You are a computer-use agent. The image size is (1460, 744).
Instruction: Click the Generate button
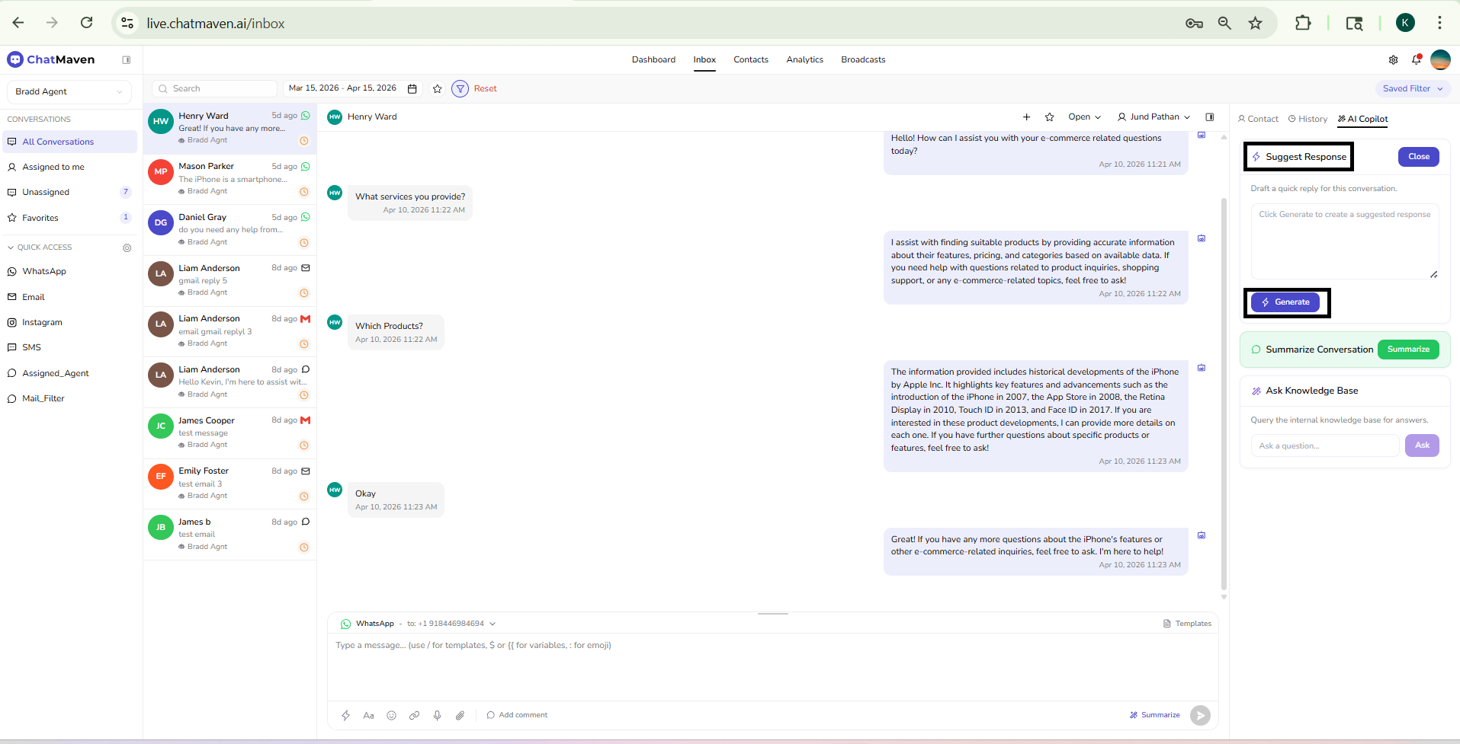(x=1285, y=302)
